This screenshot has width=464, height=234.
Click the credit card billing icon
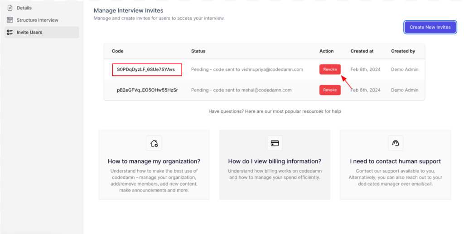[x=275, y=143]
